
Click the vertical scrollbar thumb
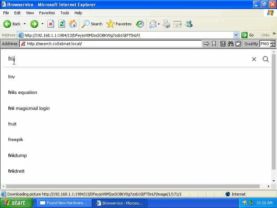click(274, 111)
